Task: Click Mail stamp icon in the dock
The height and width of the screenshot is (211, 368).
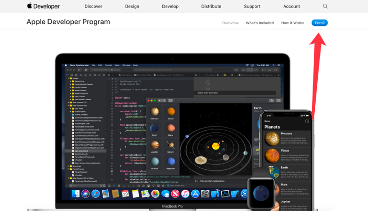Action: pyautogui.click(x=106, y=194)
